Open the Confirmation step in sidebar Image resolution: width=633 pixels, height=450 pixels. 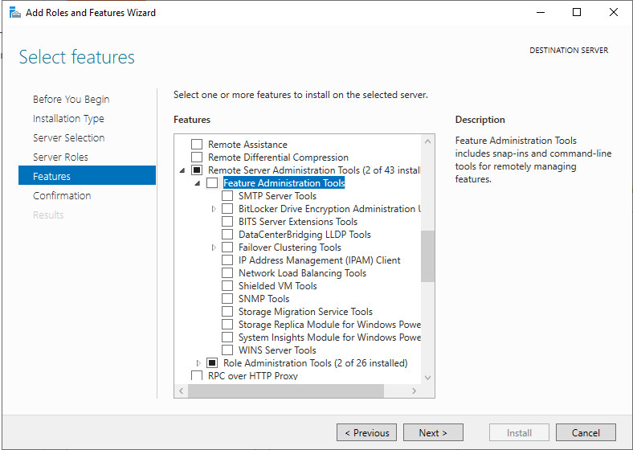pos(62,196)
